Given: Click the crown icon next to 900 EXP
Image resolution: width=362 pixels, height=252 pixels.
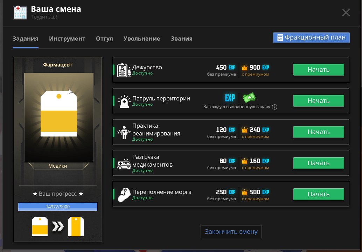Looking at the screenshot, I should click(x=244, y=68).
